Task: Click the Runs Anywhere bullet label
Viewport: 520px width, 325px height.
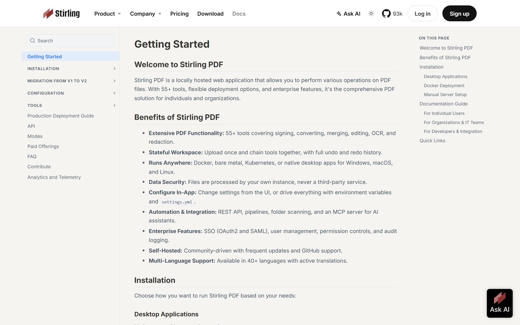Action: point(170,163)
